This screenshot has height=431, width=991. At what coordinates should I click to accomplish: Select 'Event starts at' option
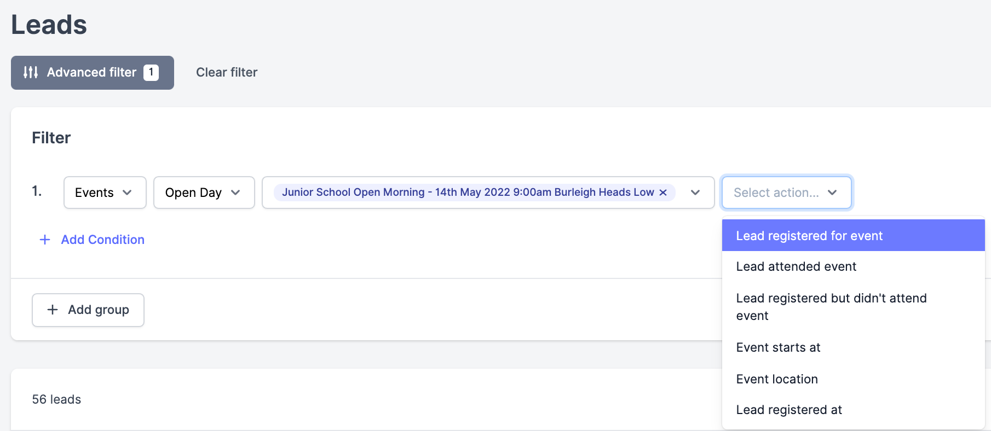tap(853, 347)
